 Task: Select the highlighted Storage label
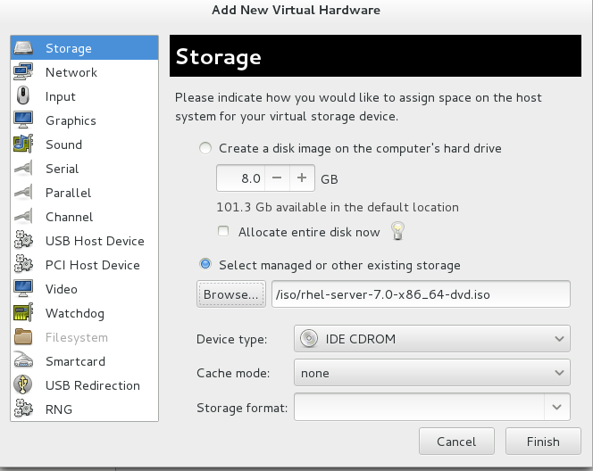[x=69, y=48]
